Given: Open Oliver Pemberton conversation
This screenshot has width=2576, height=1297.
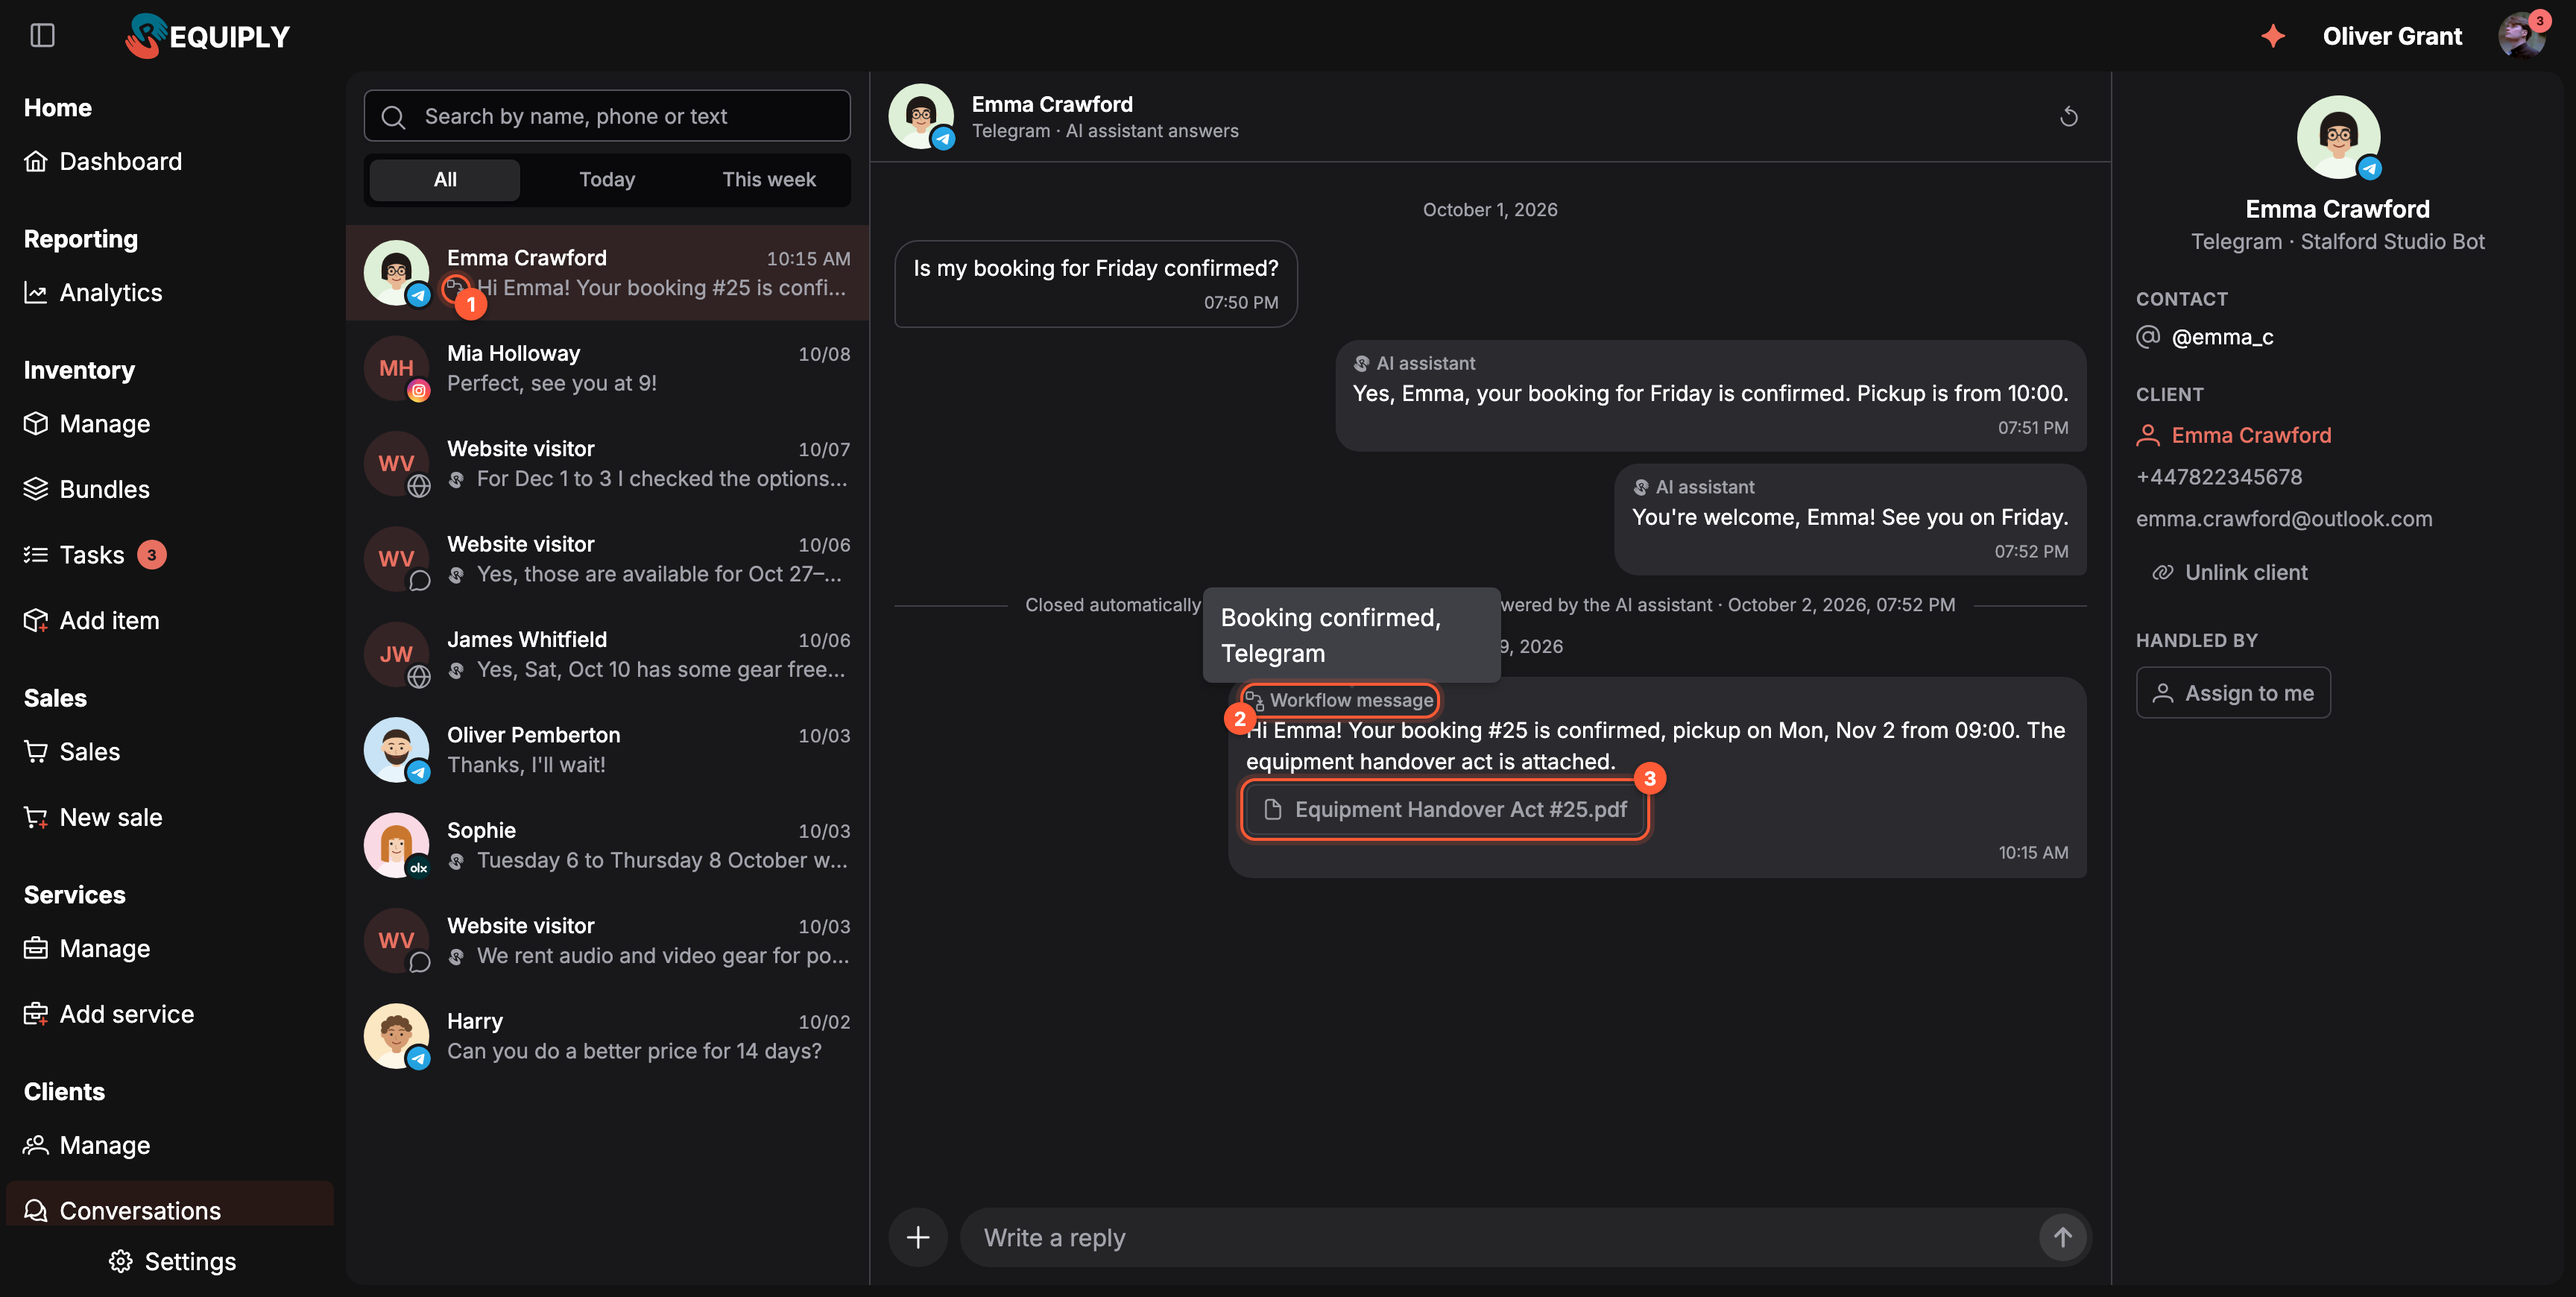Looking at the screenshot, I should tap(607, 750).
